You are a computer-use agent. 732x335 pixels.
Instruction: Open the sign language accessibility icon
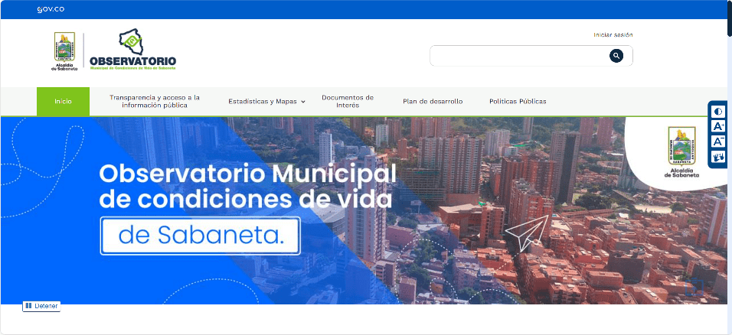[718, 157]
